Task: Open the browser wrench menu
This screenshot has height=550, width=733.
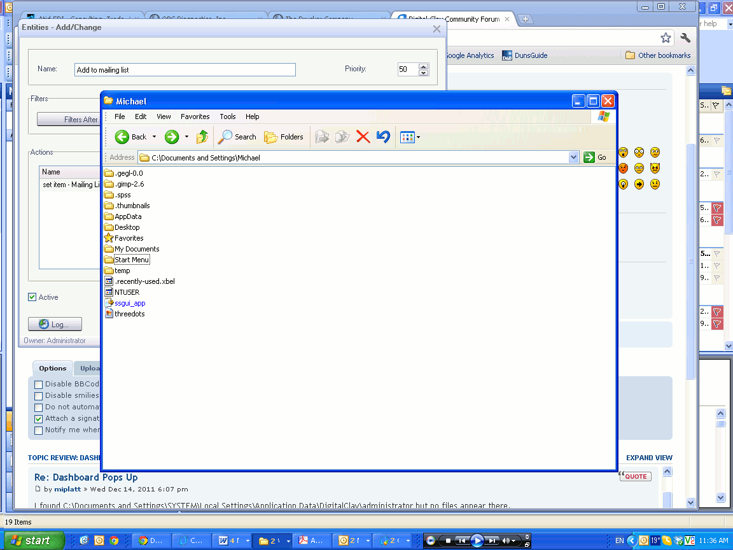Action: [x=685, y=38]
